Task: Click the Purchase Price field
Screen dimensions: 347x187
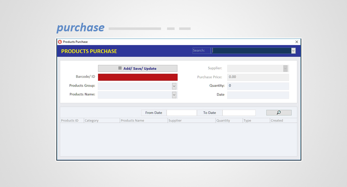Action: pos(258,77)
